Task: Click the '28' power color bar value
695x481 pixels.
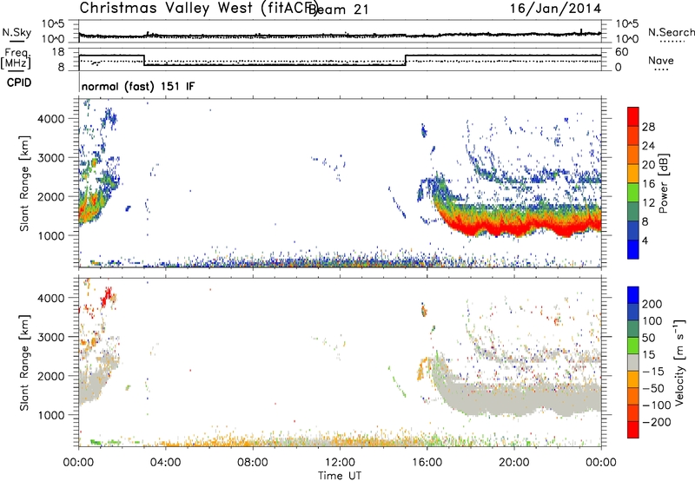Action: [x=648, y=127]
